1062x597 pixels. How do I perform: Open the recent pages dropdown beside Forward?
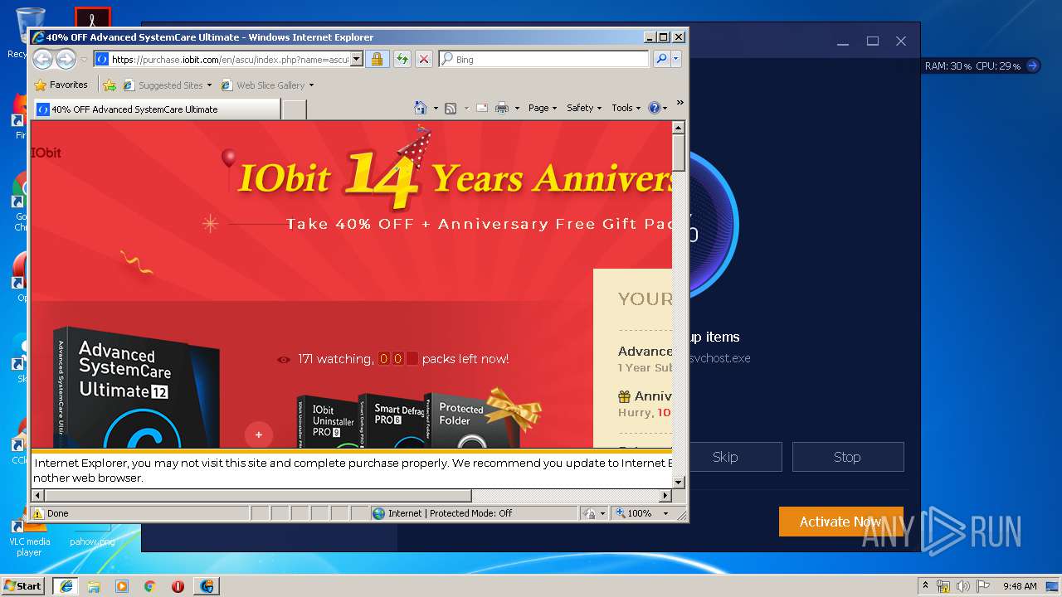click(84, 60)
